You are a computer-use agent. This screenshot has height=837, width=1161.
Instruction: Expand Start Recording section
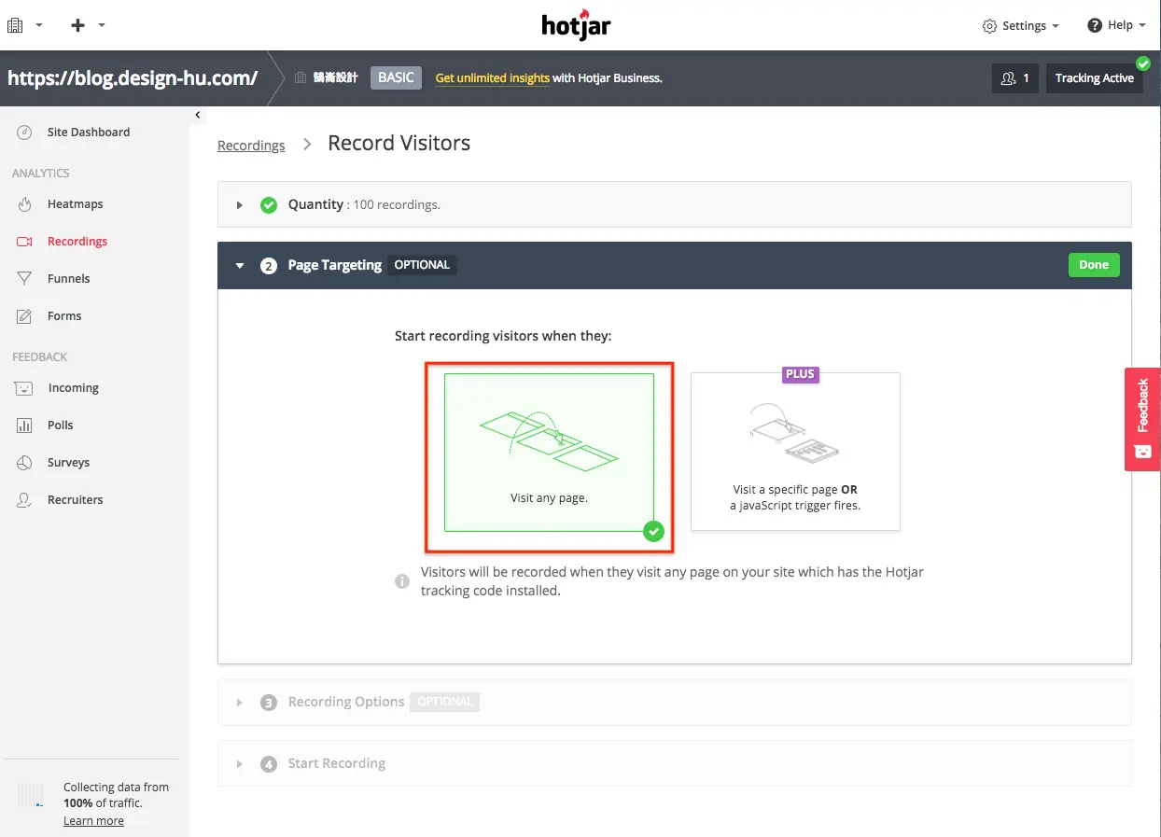[674, 763]
